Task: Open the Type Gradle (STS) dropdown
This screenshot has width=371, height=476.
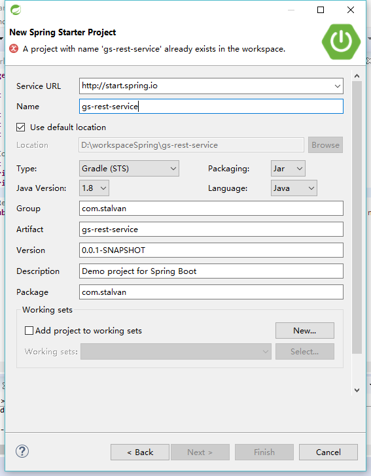Action: coord(129,169)
